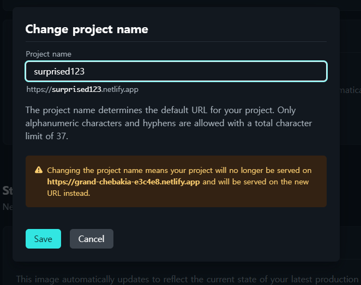361x285 pixels.
Task: Cancel the project name change
Action: point(92,239)
